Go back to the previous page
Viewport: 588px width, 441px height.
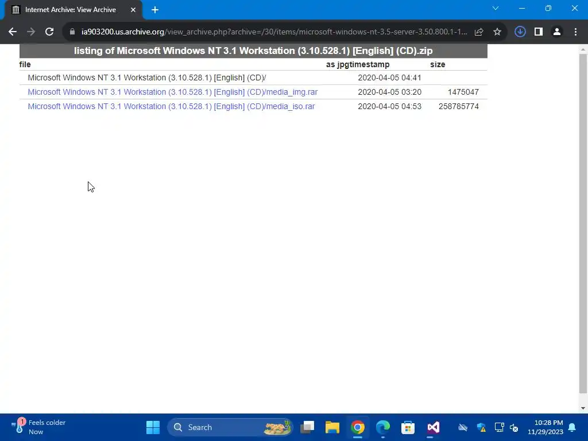point(13,32)
